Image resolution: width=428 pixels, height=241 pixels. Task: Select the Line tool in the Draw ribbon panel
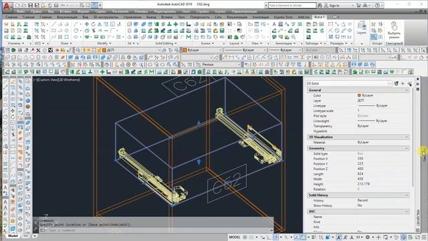[54, 24]
